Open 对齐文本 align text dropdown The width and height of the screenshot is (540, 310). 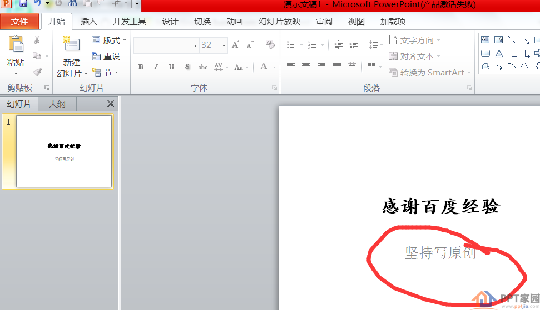coord(414,56)
